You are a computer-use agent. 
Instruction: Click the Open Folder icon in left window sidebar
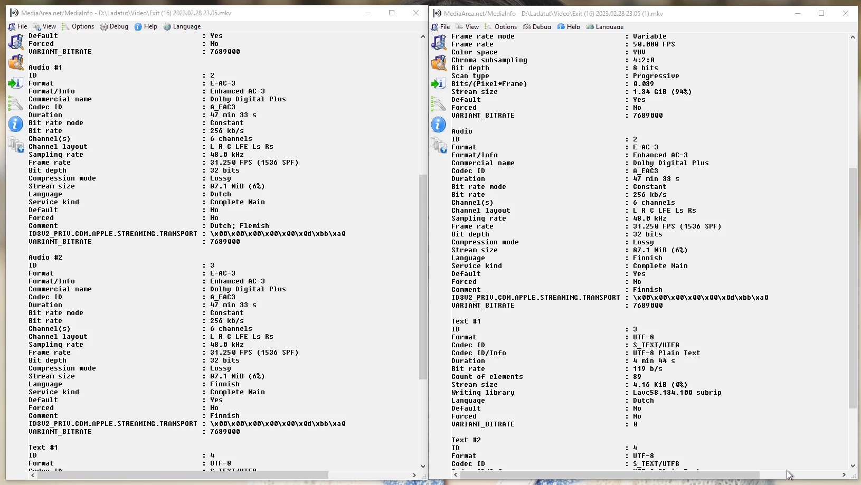(x=16, y=62)
